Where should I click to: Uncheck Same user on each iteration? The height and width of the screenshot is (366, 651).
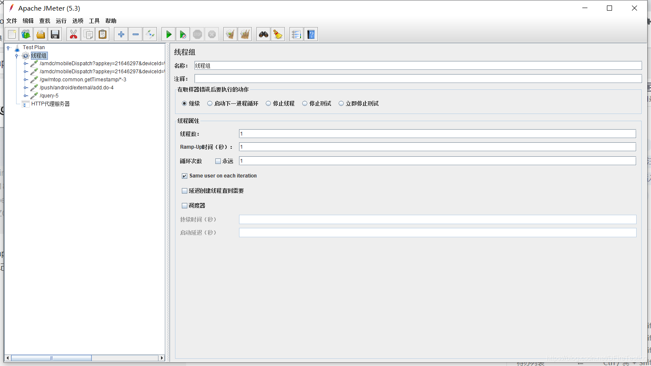click(x=184, y=176)
